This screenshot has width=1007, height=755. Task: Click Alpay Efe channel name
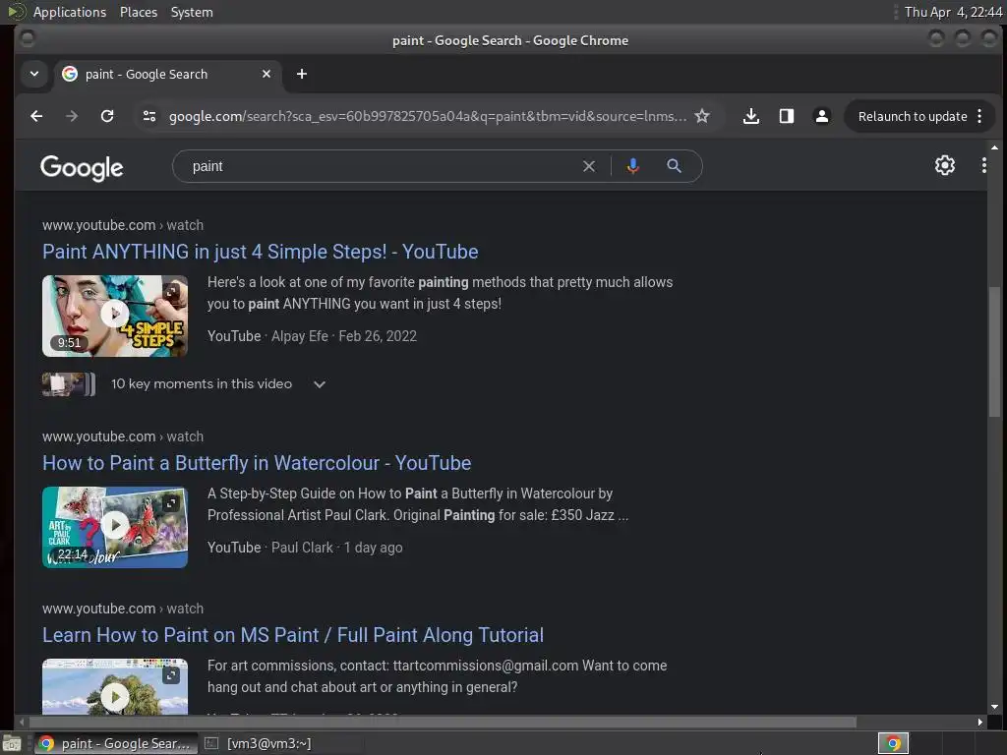coord(299,336)
